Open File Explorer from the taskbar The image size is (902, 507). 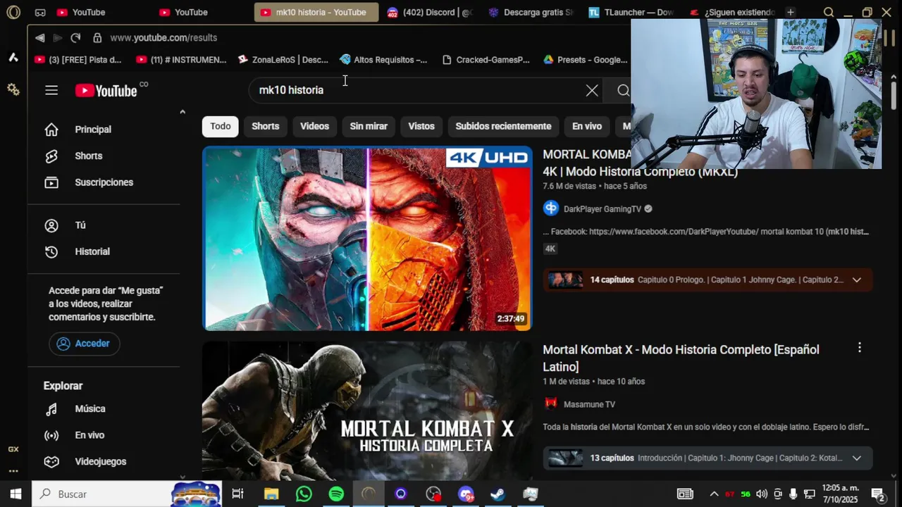pos(271,494)
